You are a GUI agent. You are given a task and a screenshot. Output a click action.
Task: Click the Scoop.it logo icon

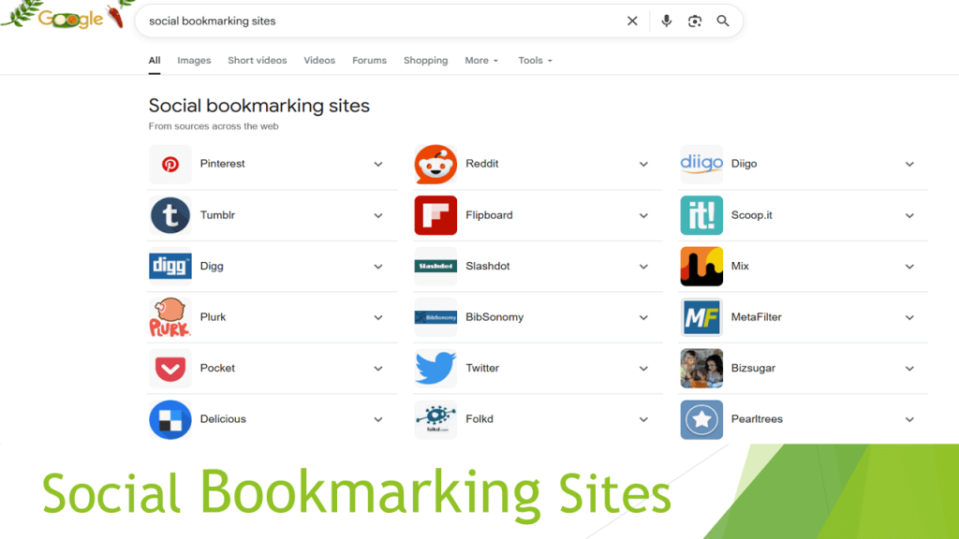coord(701,215)
